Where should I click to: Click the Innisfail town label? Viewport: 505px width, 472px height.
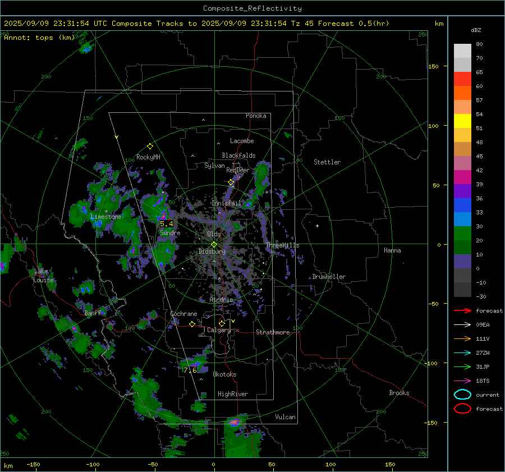(227, 203)
